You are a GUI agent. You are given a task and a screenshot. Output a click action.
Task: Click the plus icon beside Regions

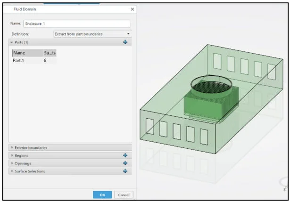pos(125,155)
